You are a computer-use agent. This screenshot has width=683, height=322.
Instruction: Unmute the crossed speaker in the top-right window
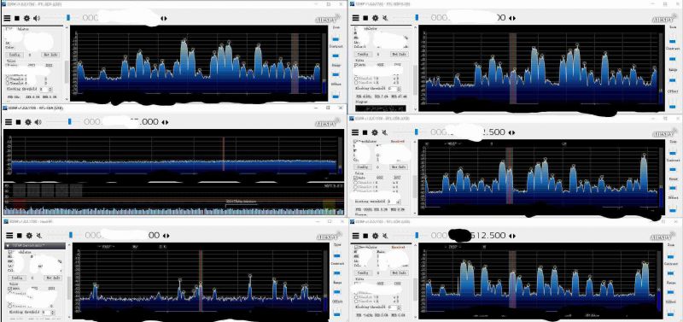coord(385,18)
